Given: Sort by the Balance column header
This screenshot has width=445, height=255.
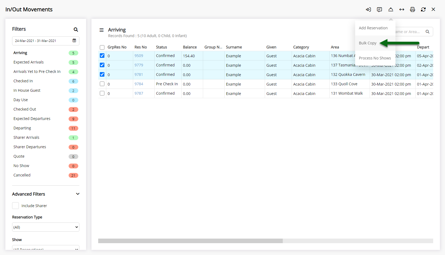Looking at the screenshot, I should [x=190, y=47].
